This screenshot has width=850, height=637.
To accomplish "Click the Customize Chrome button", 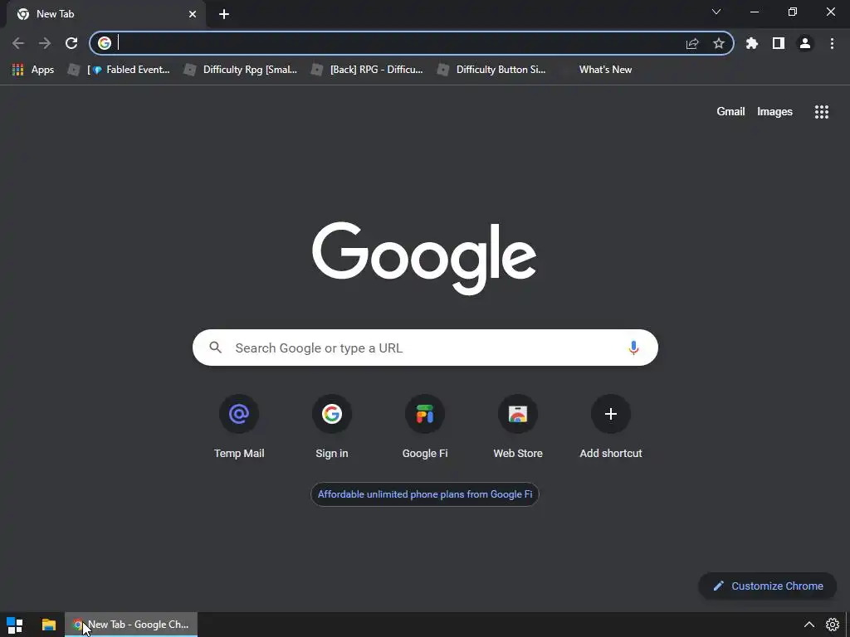I will (x=768, y=586).
